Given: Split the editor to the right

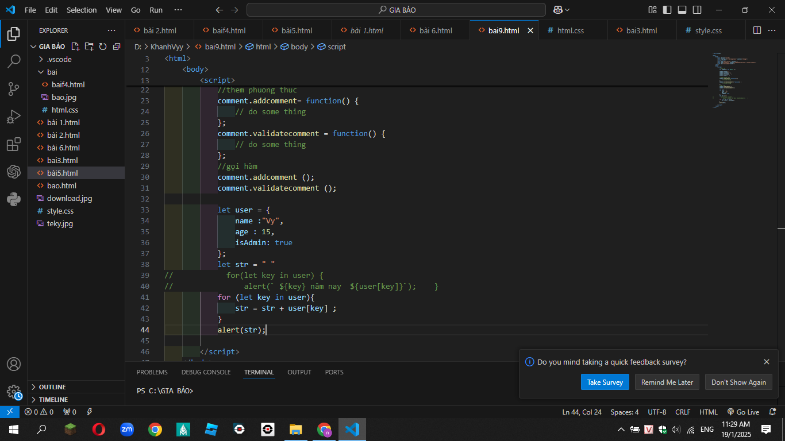Looking at the screenshot, I should click(x=757, y=30).
